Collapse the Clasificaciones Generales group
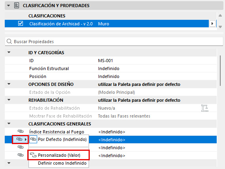The height and width of the screenshot is (169, 225). tap(9, 123)
